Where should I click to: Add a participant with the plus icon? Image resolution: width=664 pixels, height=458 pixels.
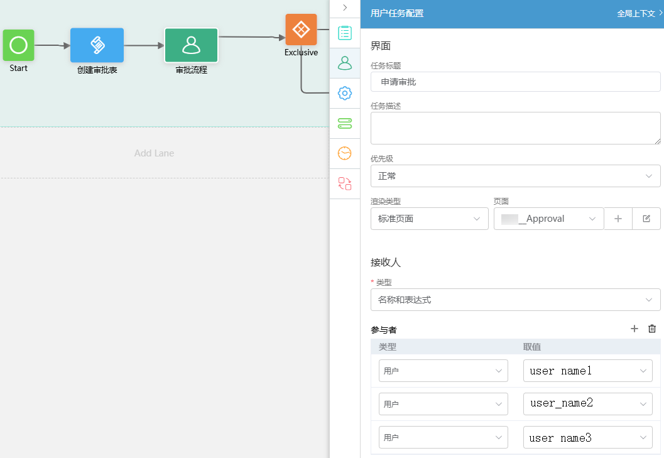point(634,329)
